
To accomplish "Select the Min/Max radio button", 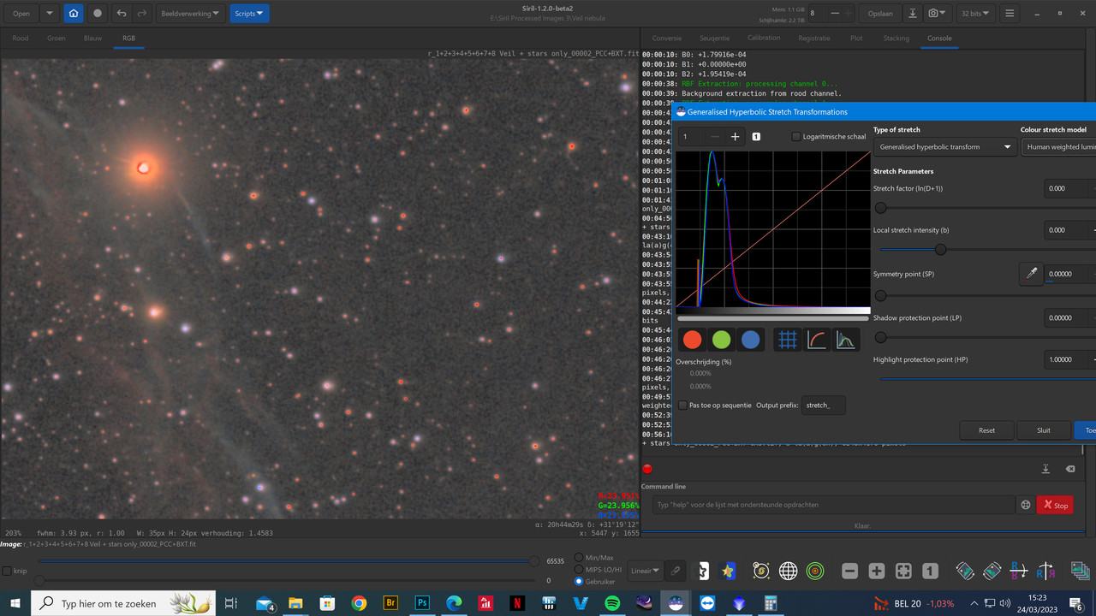I will coord(580,558).
